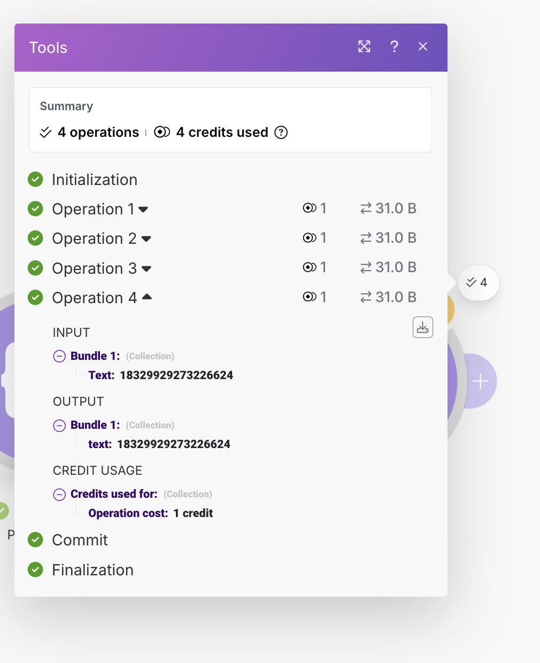Image resolution: width=540 pixels, height=663 pixels.
Task: Collapse the Operation 4 details
Action: click(x=146, y=297)
